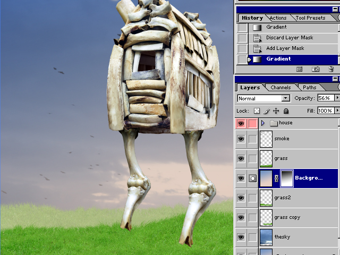This screenshot has width=340, height=255.
Task: Create new document from current state icon
Action: pos(300,69)
